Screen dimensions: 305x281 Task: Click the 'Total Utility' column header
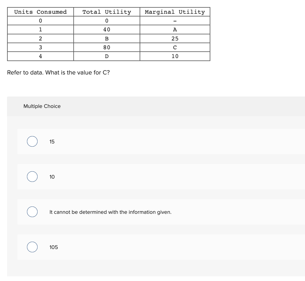tap(106, 12)
